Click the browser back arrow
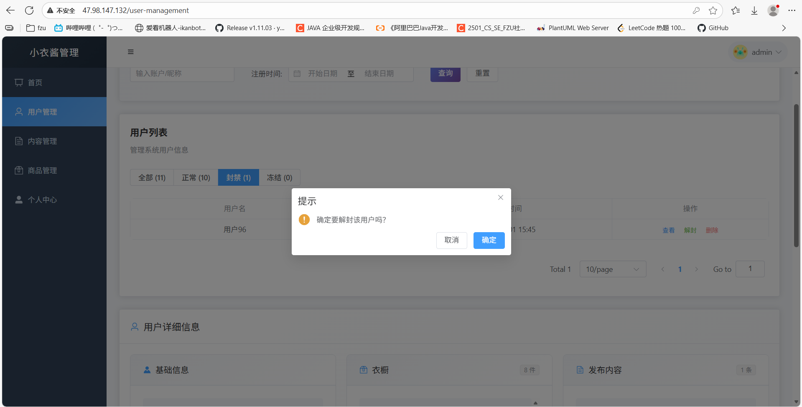 click(x=10, y=10)
